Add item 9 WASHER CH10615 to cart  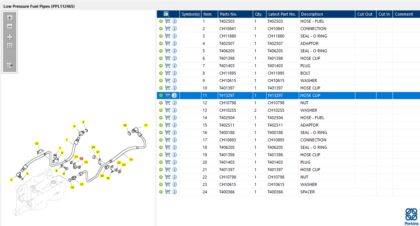coord(168,81)
